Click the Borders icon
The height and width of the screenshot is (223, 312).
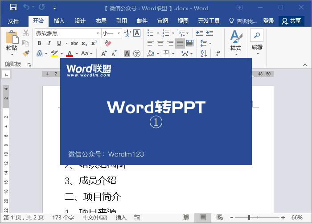[x=165, y=54]
